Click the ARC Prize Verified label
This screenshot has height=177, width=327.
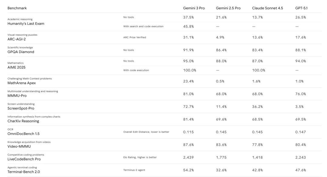134,37
